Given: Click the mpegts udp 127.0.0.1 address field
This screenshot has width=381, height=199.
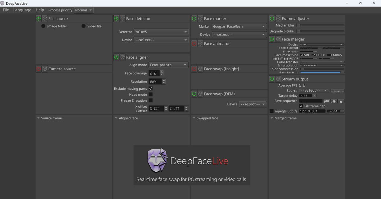Looking at the screenshot, I should (x=312, y=111).
